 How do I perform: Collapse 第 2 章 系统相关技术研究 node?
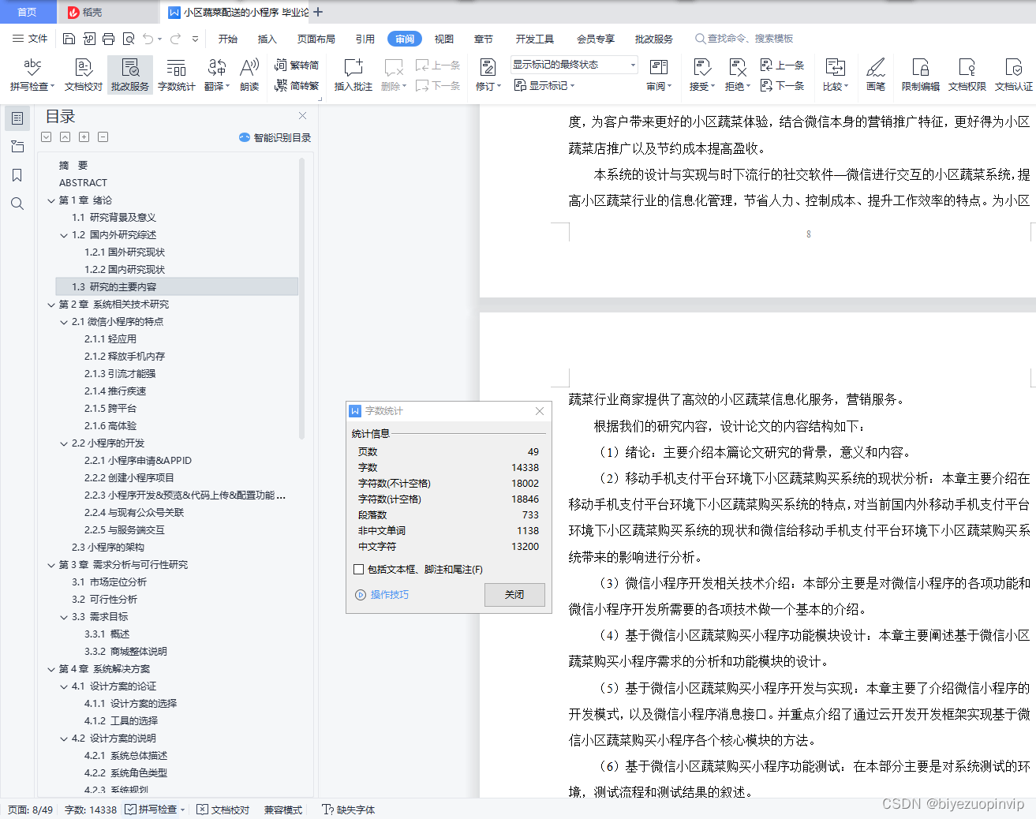[x=51, y=305]
